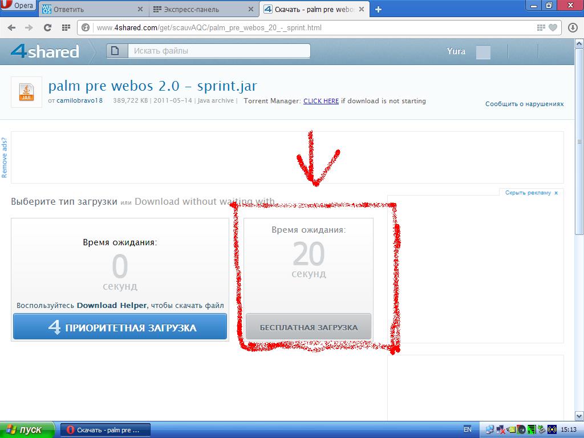The width and height of the screenshot is (584, 438).
Task: Click the Искать файлы search field
Action: tap(220, 51)
